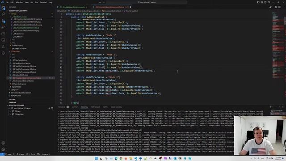Click the navigate back arrow in title bar
This screenshot has height=161, width=286.
pos(100,2)
